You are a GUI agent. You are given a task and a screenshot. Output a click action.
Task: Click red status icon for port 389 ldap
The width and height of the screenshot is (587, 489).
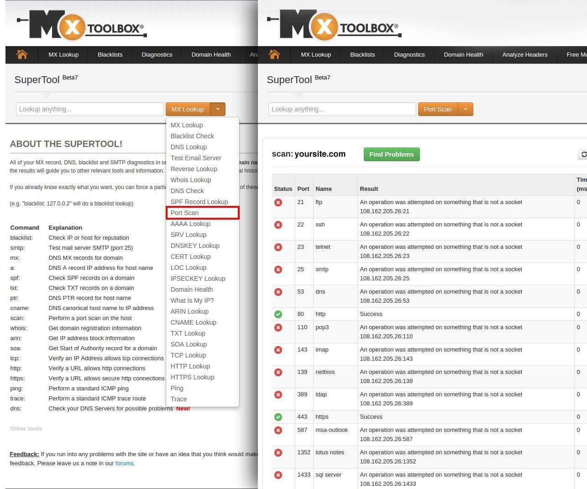(278, 394)
